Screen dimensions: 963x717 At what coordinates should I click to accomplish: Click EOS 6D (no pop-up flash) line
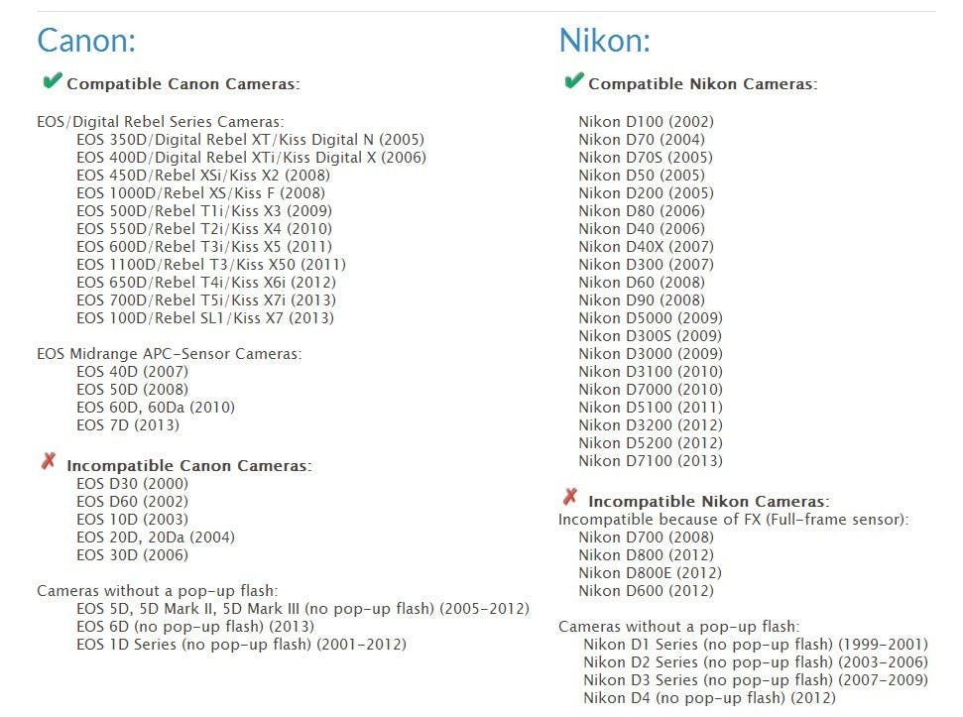[x=195, y=626]
